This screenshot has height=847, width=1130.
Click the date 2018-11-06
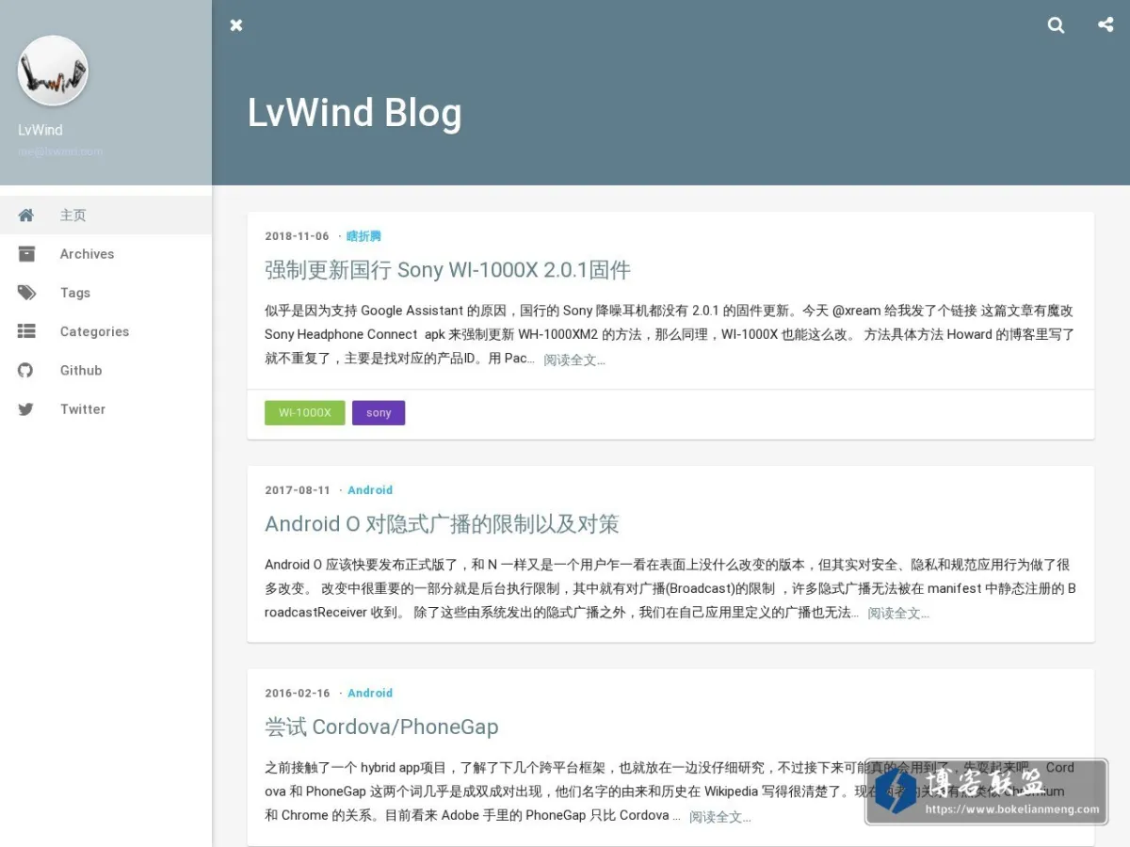click(x=298, y=236)
